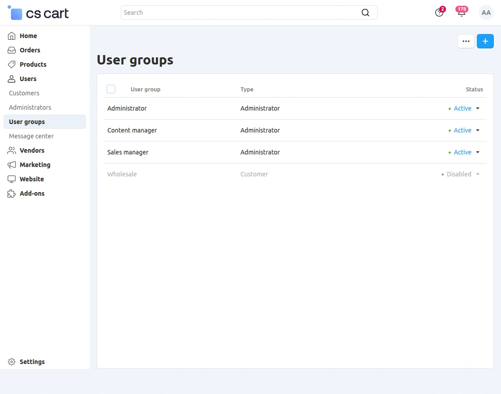Open the search magnifier icon
Screen dimensions: 501x394
coord(365,13)
